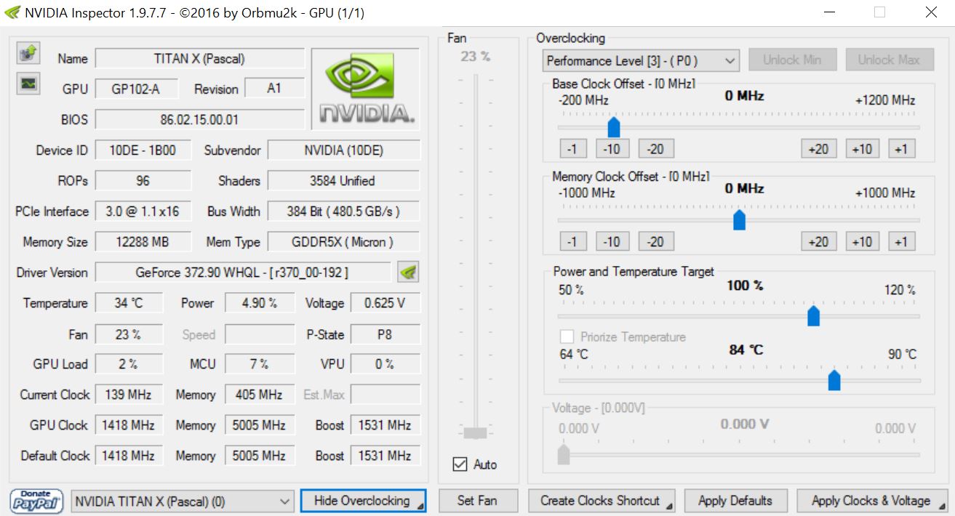Click the ROPs field showing 96

(143, 180)
